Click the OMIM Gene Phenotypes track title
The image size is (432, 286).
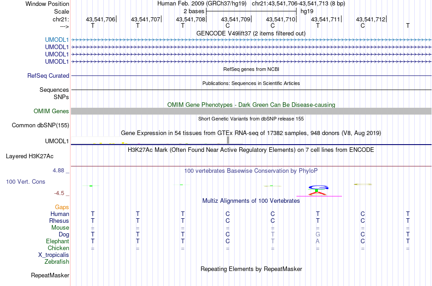251,105
